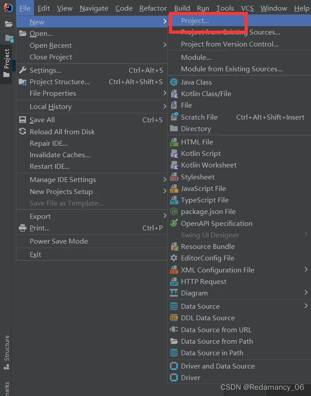Open the Structure tool window tab
The height and width of the screenshot is (396, 311).
(7, 349)
